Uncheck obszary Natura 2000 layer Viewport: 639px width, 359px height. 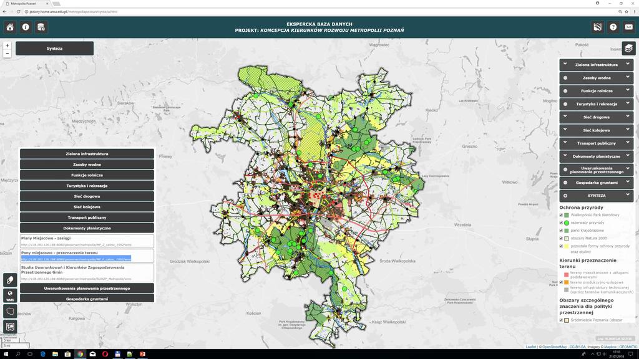tap(561, 238)
